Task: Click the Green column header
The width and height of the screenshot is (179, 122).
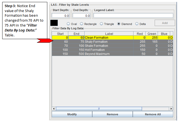Action: (x=152, y=34)
